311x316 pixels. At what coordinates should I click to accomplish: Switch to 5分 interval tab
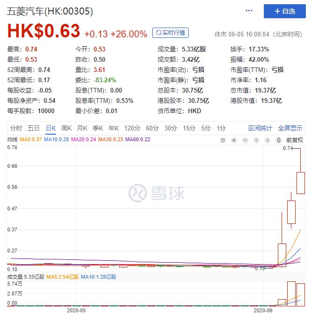[206, 128]
